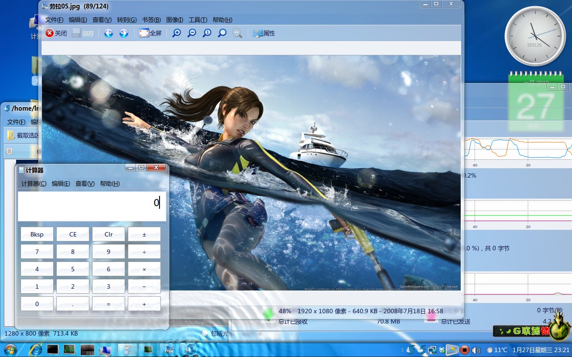The height and width of the screenshot is (357, 572).
Task: Click the volume speaker tray icon
Action: [x=476, y=350]
